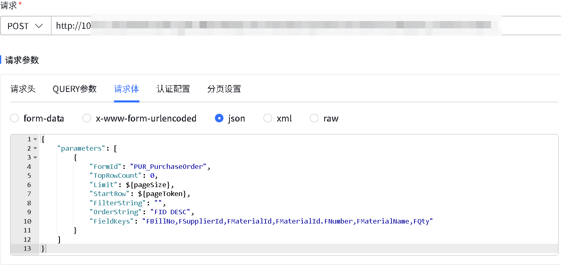Click the FieldKeys value string
Image resolution: width=561 pixels, height=277 pixels.
pyautogui.click(x=287, y=221)
